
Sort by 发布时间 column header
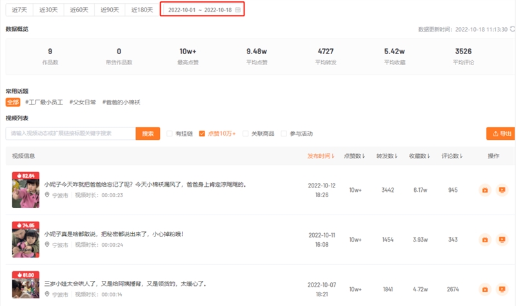[x=321, y=156]
